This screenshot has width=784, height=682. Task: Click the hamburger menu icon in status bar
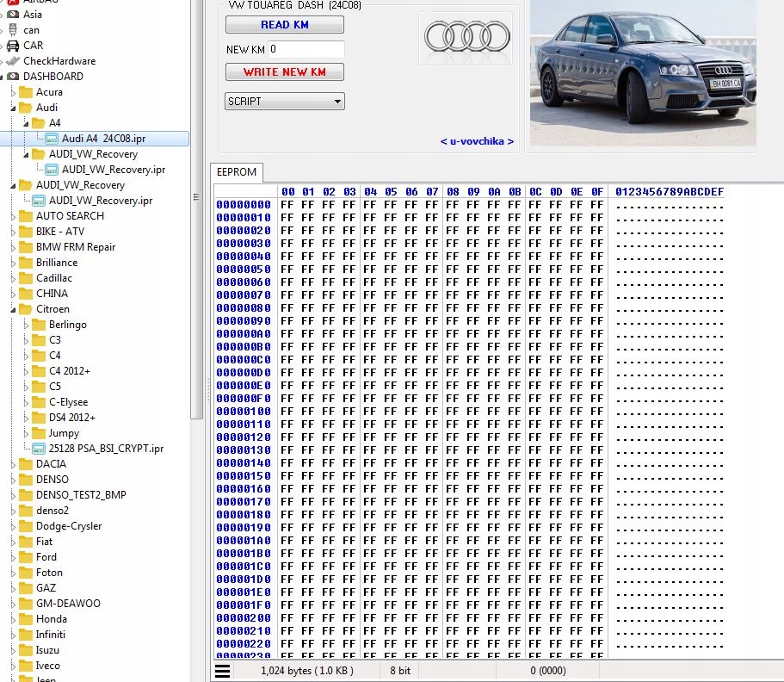(223, 671)
